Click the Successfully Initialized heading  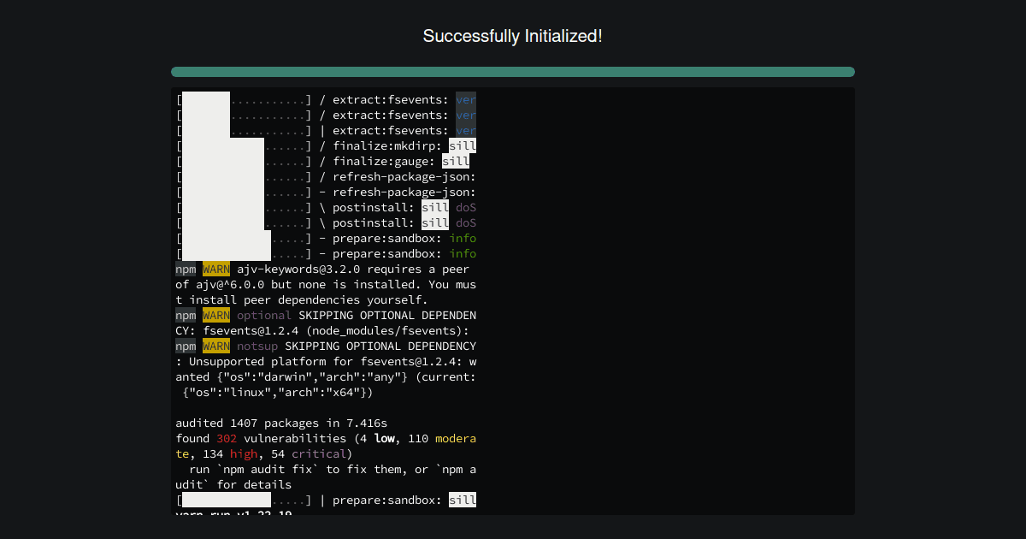point(513,36)
